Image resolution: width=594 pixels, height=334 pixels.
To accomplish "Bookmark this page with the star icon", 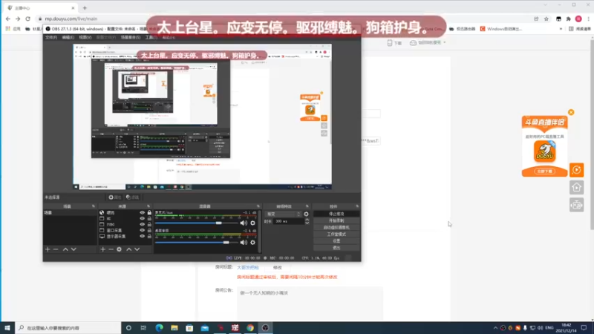I will (x=546, y=19).
